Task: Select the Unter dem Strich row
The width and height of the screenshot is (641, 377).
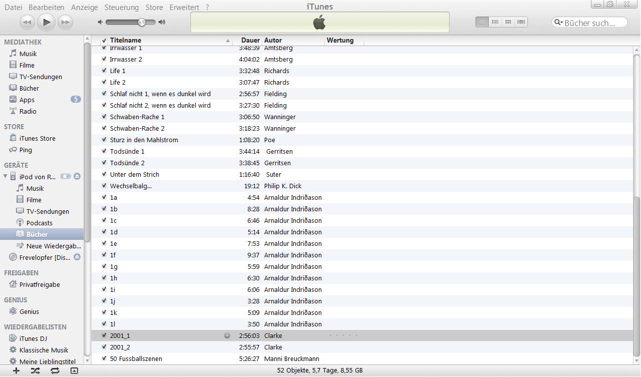Action: (362, 174)
